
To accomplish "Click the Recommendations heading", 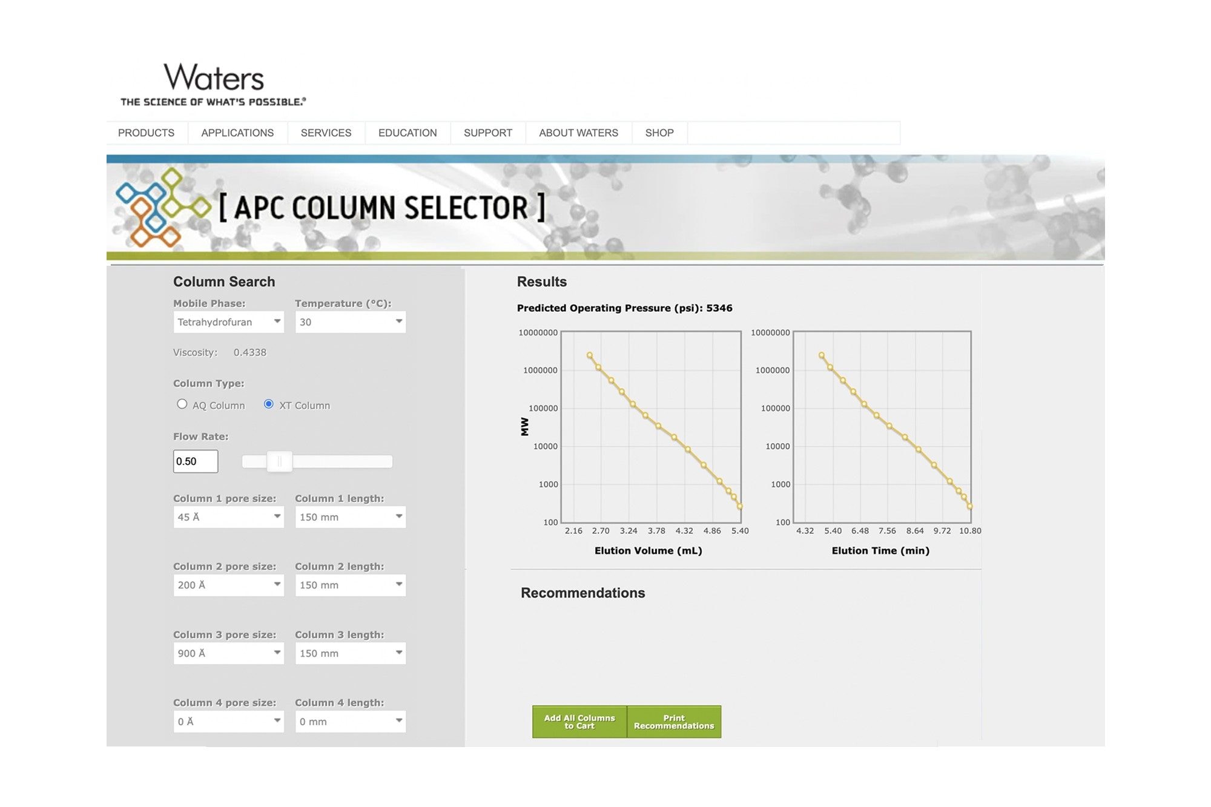I will click(582, 593).
